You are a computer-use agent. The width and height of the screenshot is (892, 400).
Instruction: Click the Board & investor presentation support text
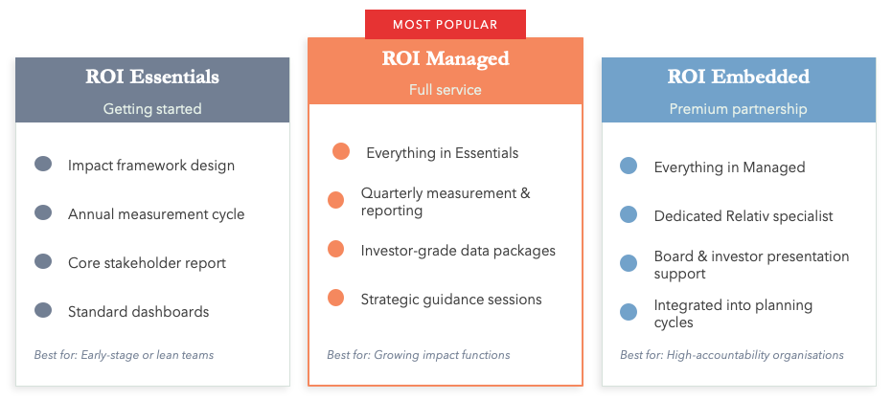tap(751, 264)
